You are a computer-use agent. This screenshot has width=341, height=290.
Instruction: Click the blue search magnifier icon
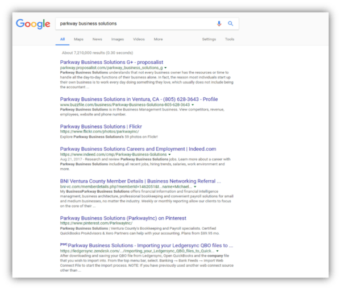click(231, 23)
